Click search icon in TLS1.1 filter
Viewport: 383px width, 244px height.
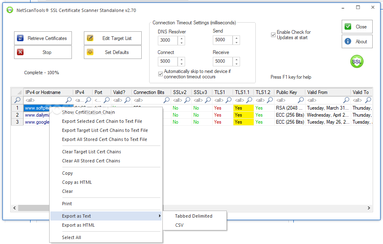click(x=249, y=100)
